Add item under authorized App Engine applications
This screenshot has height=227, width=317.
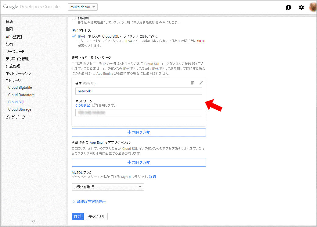coord(139,163)
